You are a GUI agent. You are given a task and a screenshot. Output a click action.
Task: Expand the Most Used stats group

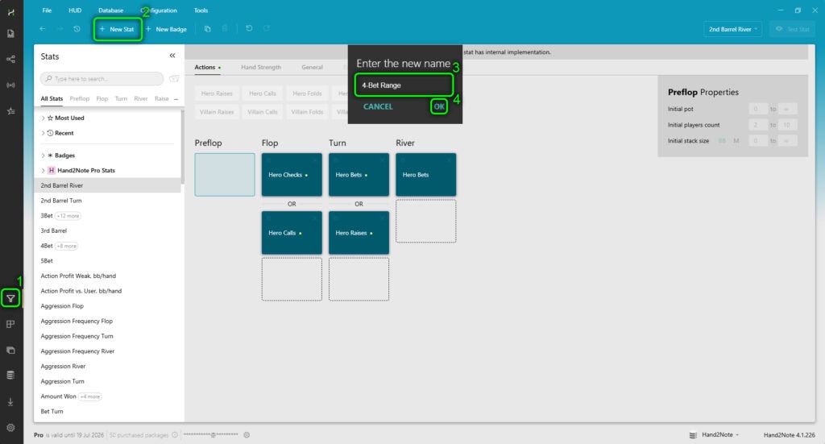pos(44,118)
